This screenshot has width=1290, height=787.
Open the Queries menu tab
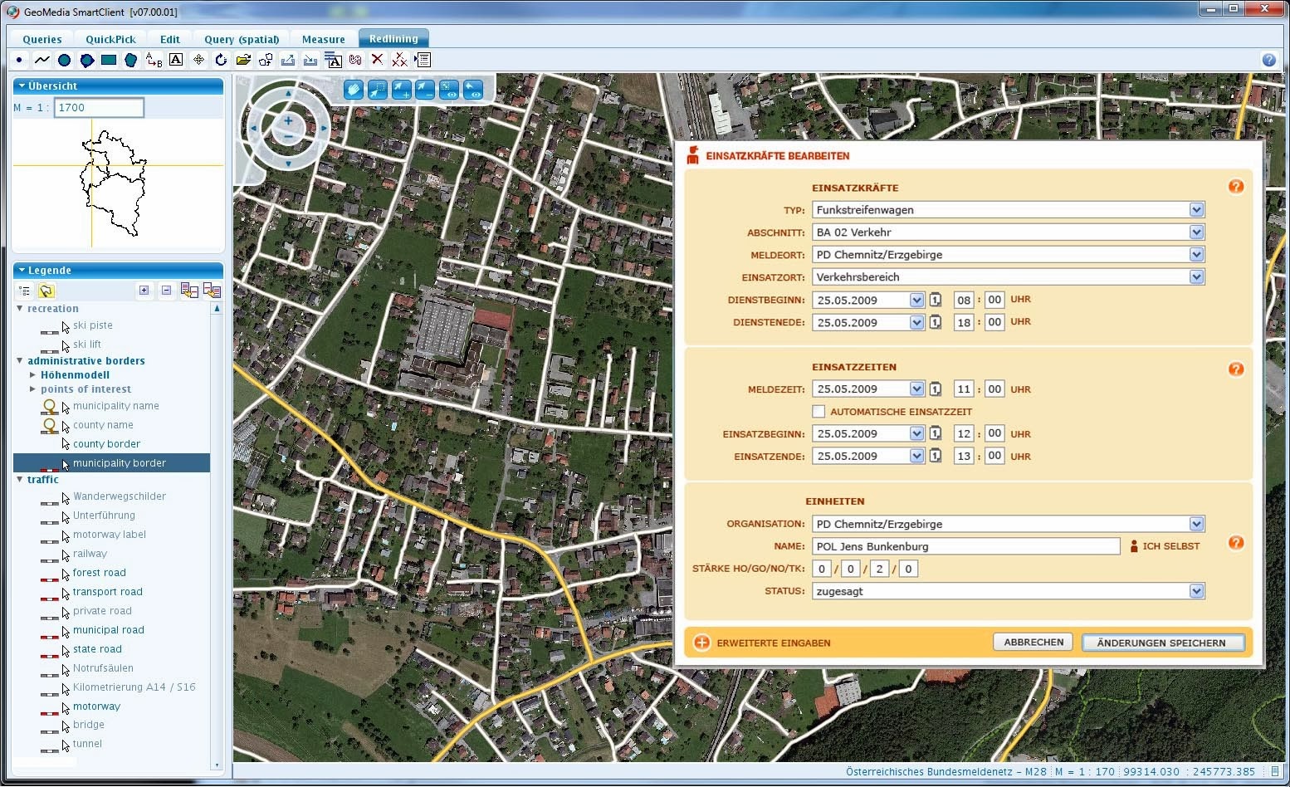pos(41,38)
